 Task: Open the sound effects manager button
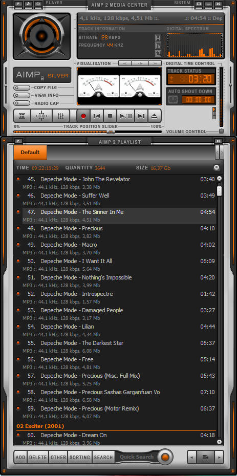coord(41,116)
